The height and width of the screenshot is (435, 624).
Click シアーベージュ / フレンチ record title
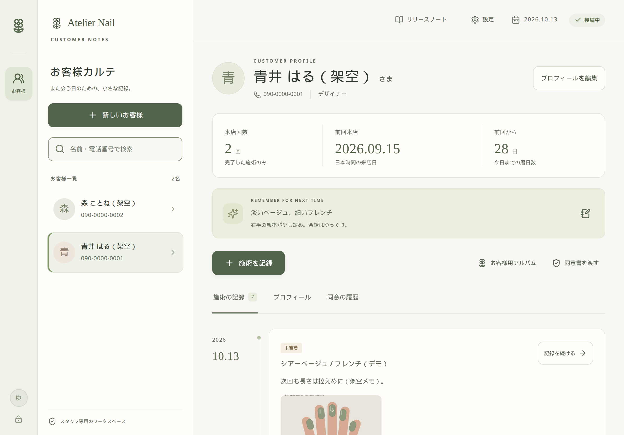(x=334, y=364)
